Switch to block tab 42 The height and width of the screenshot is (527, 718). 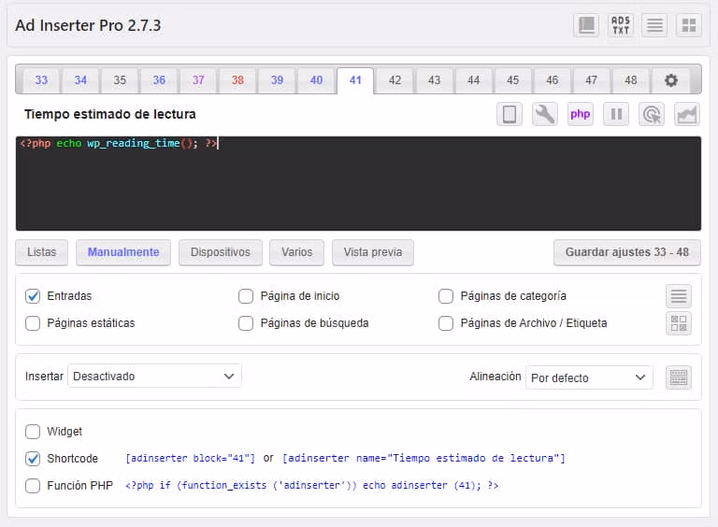(x=395, y=80)
